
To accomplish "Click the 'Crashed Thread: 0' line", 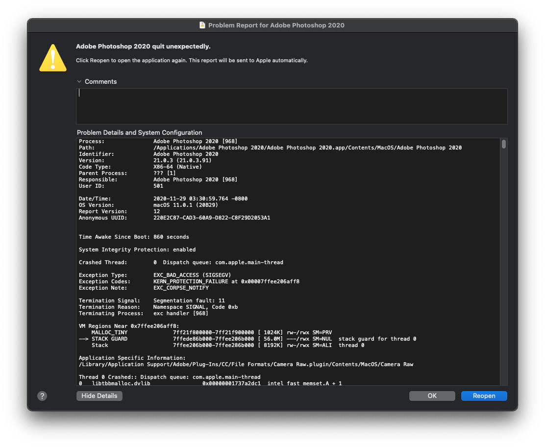I will 181,262.
